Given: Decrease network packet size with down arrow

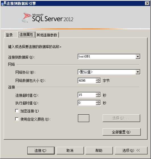Looking at the screenshot, I should pos(98,82).
